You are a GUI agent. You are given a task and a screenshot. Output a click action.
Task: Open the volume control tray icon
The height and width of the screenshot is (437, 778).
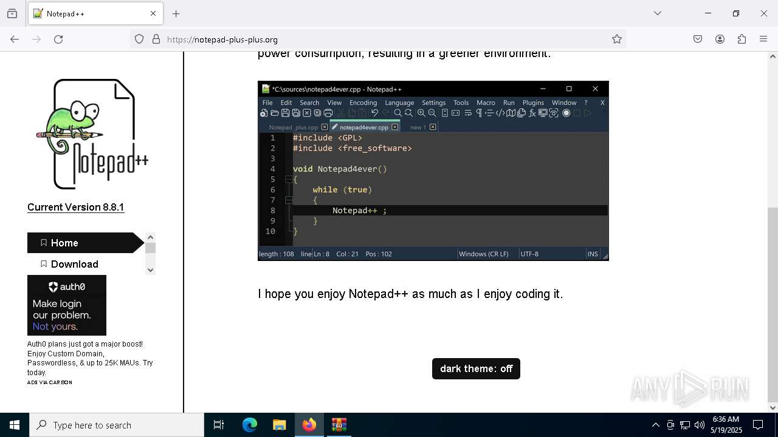700,425
